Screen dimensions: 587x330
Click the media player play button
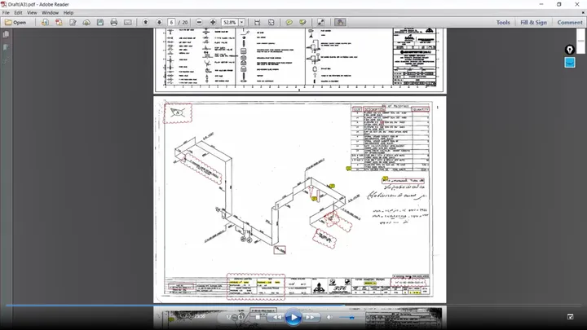[x=293, y=317]
